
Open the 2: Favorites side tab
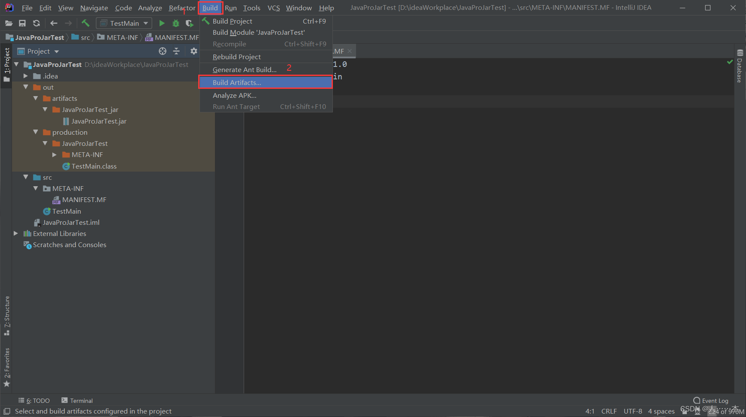[7, 367]
